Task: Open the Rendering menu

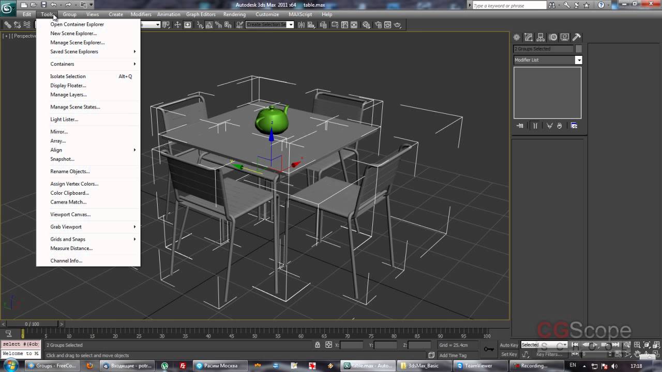Action: point(234,14)
